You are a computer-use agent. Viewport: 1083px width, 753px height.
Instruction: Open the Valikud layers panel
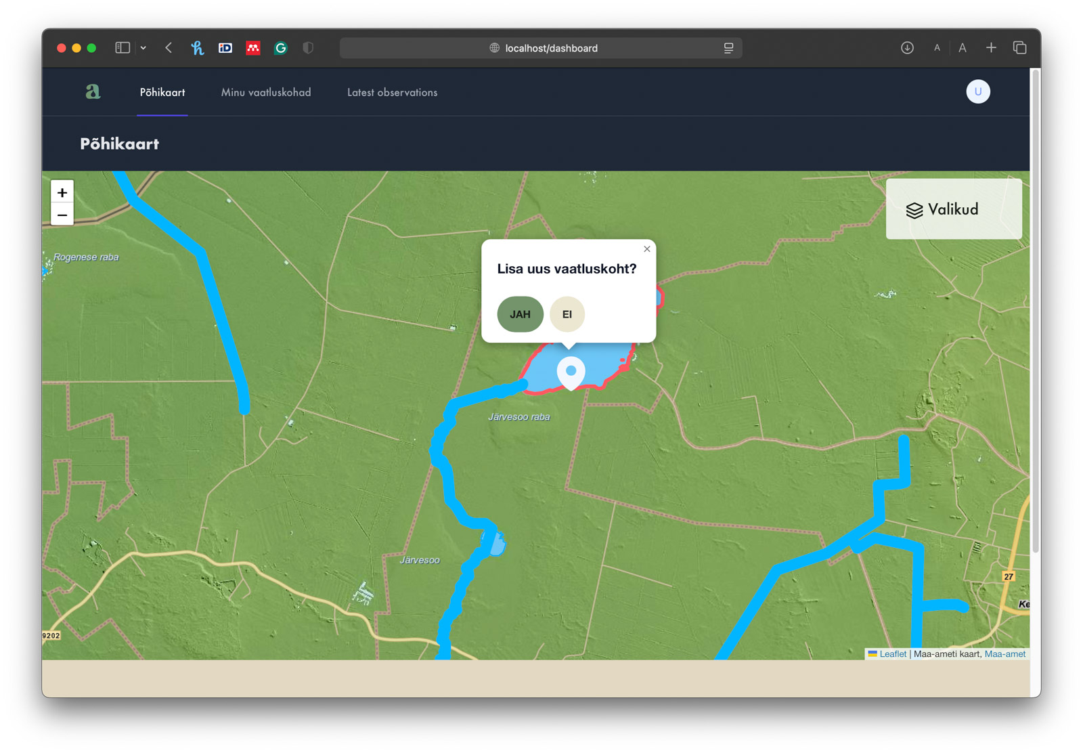click(953, 209)
